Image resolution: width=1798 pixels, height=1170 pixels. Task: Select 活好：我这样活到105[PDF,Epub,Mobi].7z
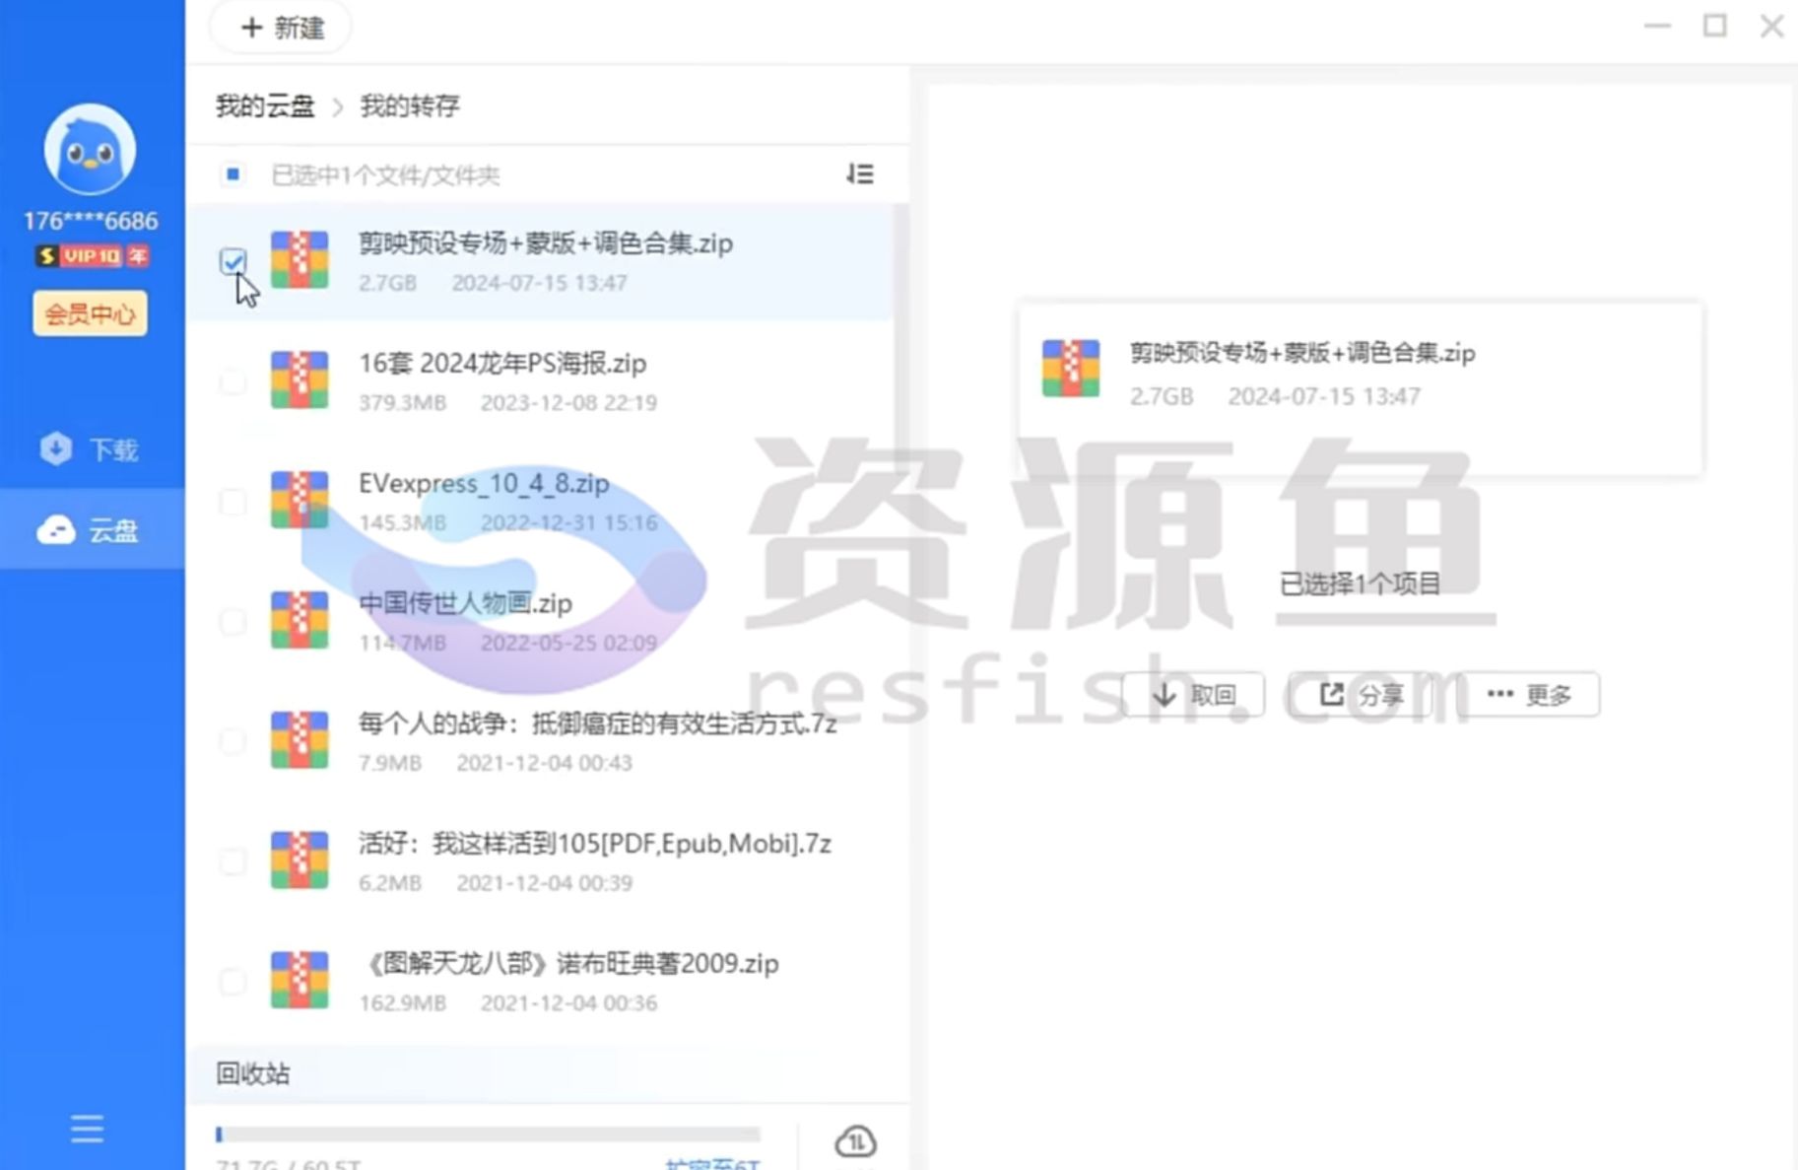click(x=595, y=844)
